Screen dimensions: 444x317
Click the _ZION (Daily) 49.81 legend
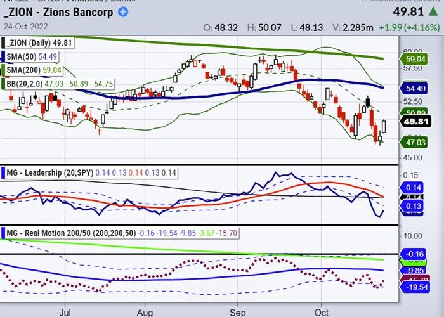point(37,42)
